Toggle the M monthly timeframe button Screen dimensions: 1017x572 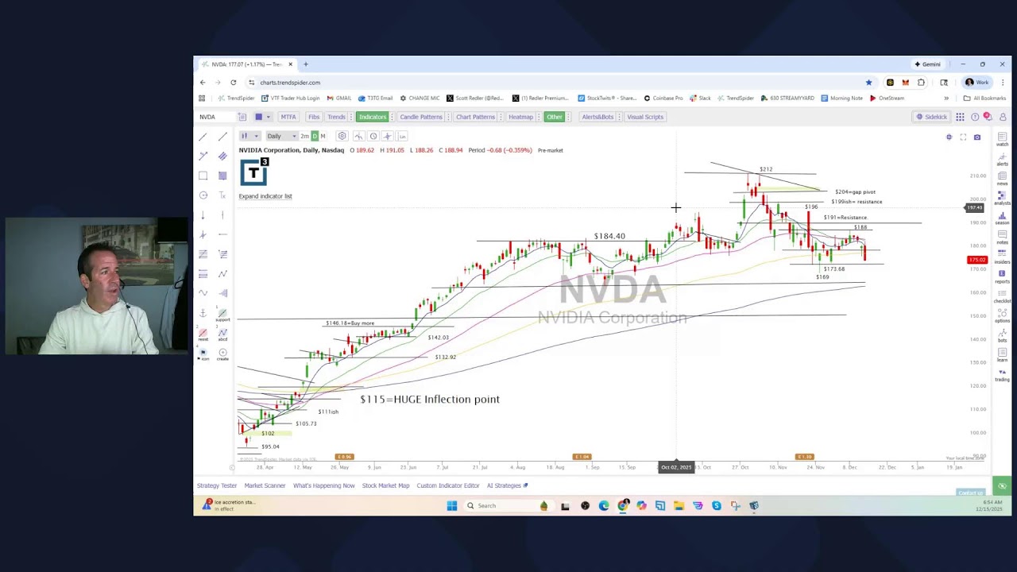[323, 136]
